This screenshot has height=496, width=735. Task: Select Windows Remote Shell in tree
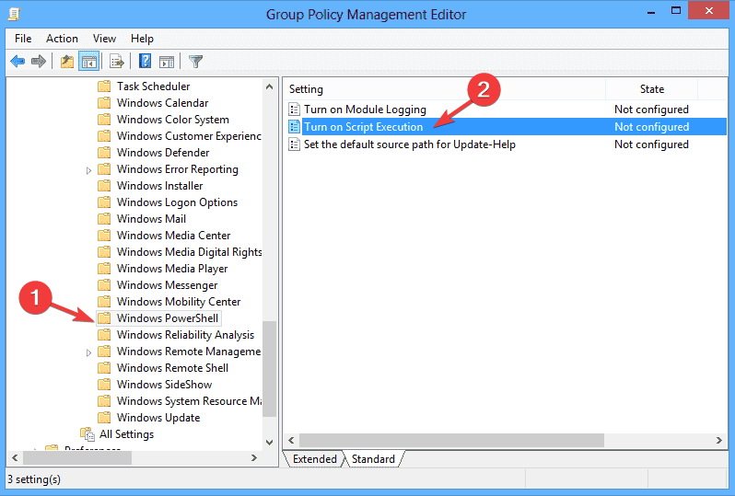point(172,368)
